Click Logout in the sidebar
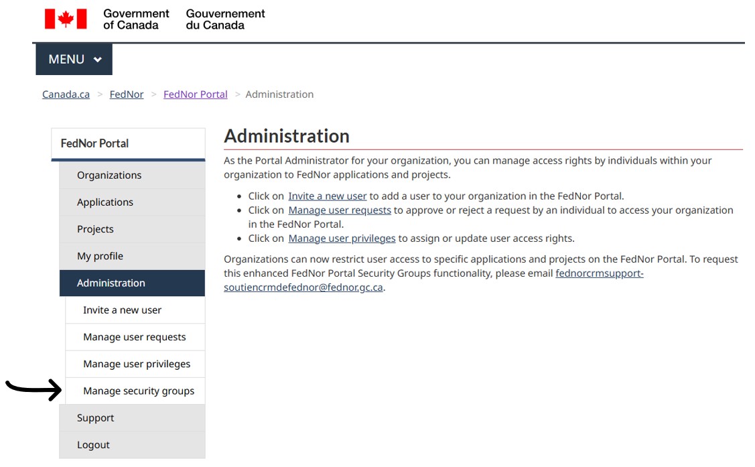 point(133,445)
